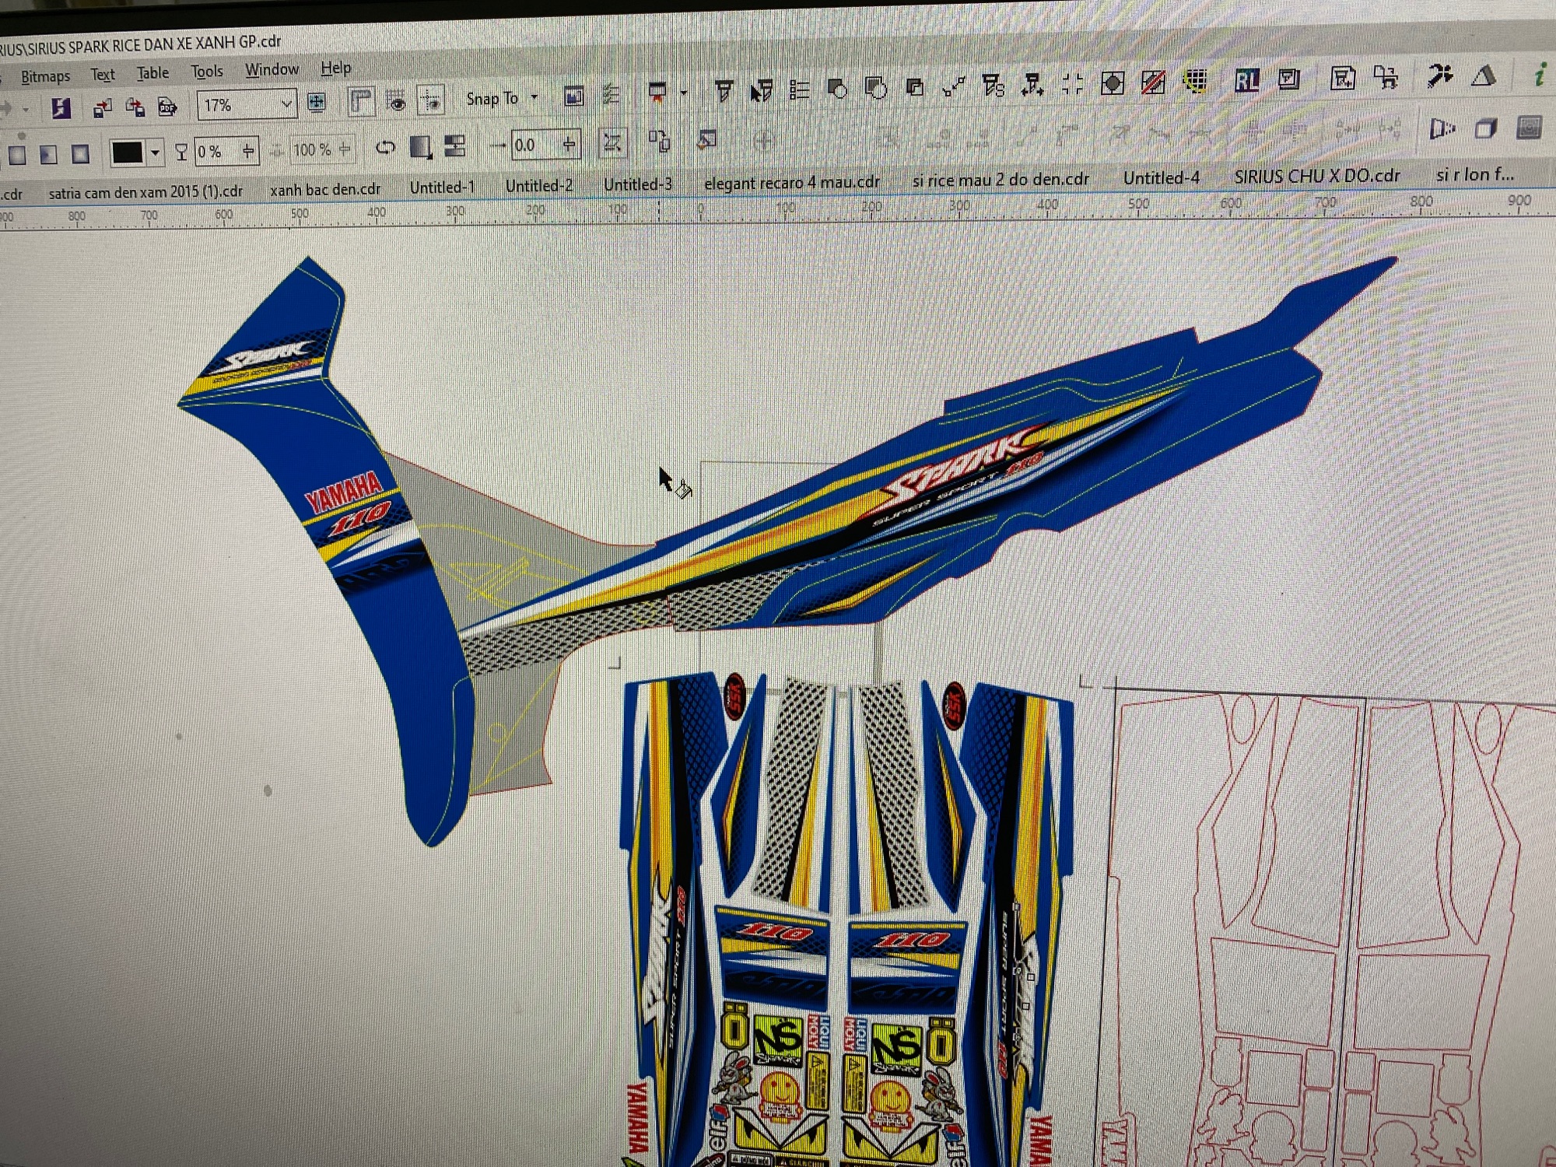The width and height of the screenshot is (1556, 1167).
Task: Adjust the 0 % field slider handle
Action: (248, 150)
